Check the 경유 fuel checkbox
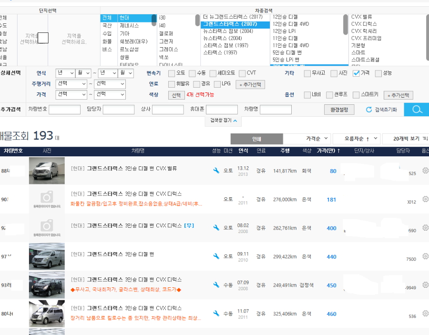The height and width of the screenshot is (335, 429). coord(196,84)
